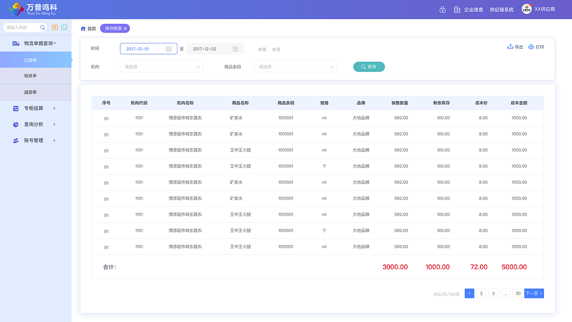Select 验收单 in the sidebar
Image resolution: width=572 pixels, height=322 pixels.
36,76
